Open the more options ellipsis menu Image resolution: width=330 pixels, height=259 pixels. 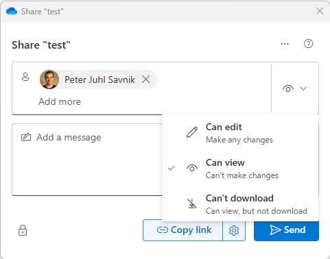click(x=285, y=44)
